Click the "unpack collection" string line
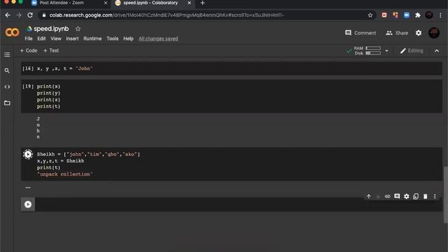The width and height of the screenshot is (448, 252). (x=65, y=174)
